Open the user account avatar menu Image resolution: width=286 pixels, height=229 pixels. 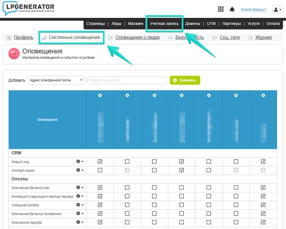tap(277, 9)
